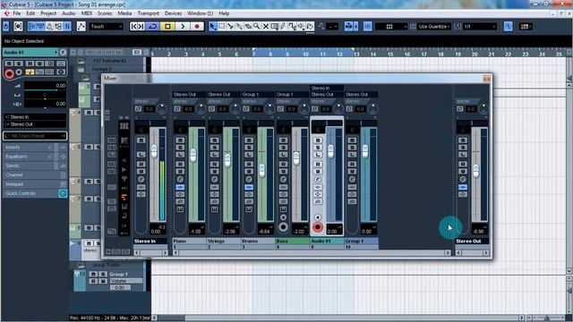573x322 pixels.
Task: Open the Project menu
Action: click(x=48, y=13)
